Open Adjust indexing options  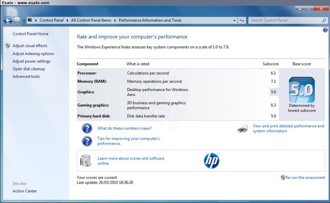[x=33, y=54]
